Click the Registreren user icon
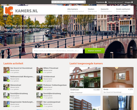Screen dimensions: 137x110 [106, 2]
